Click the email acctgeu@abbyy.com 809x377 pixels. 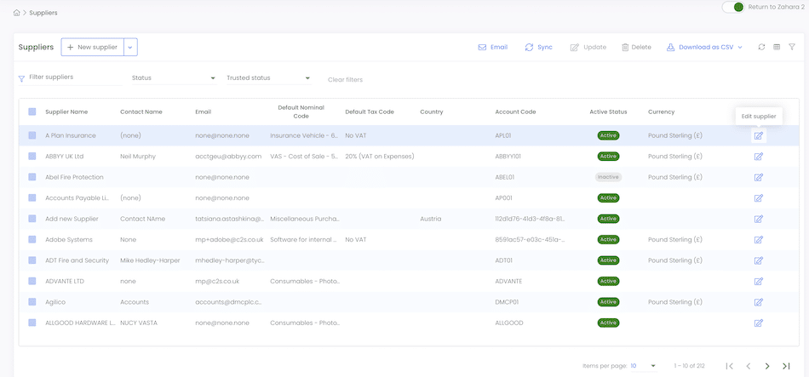228,157
